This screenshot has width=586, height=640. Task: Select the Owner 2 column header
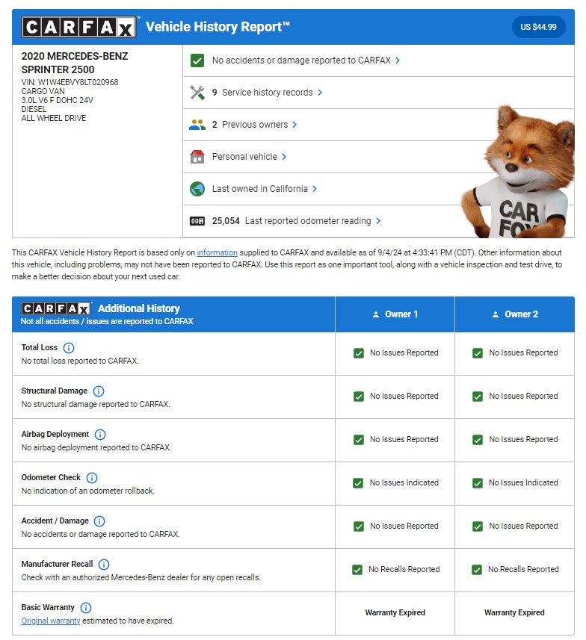click(515, 314)
